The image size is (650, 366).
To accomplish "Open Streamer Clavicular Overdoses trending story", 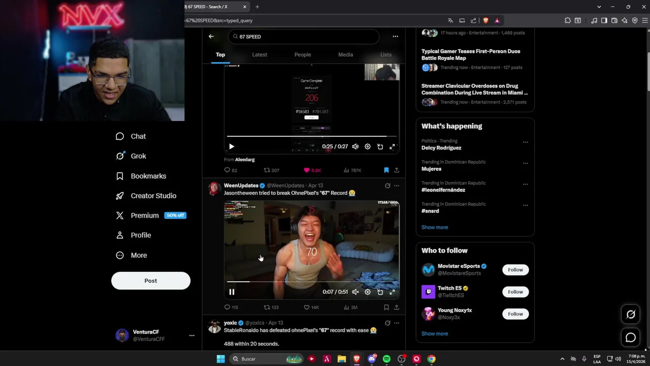I will tap(475, 94).
